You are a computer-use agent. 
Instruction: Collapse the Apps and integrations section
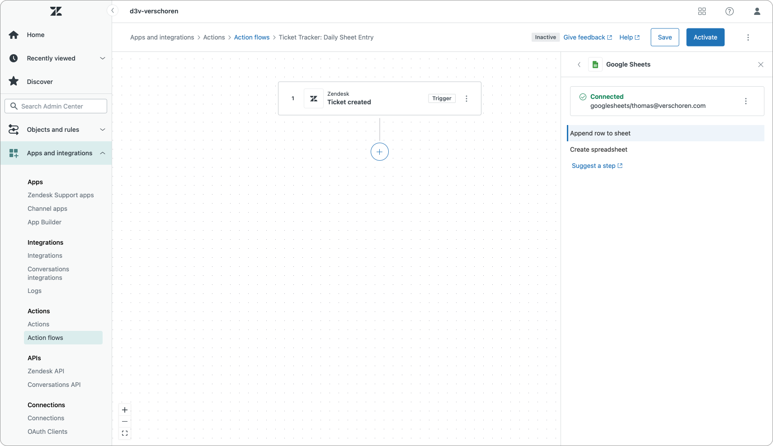click(x=103, y=153)
